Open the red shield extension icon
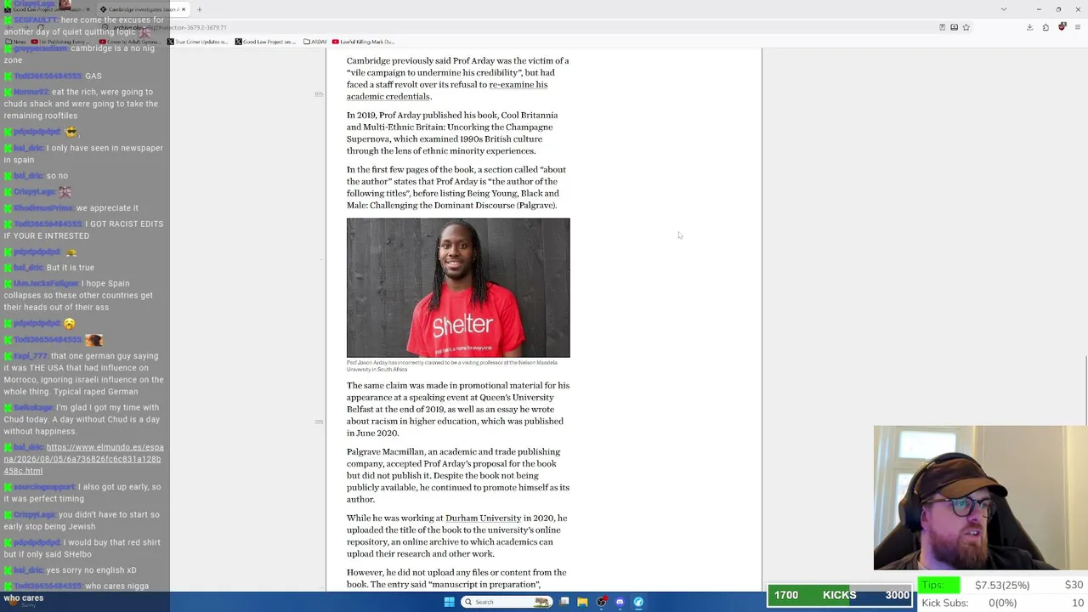 [1062, 27]
